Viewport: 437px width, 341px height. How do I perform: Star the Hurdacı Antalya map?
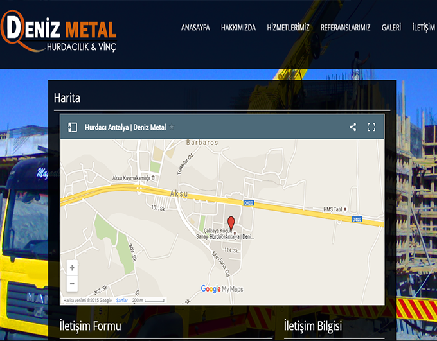point(172,127)
